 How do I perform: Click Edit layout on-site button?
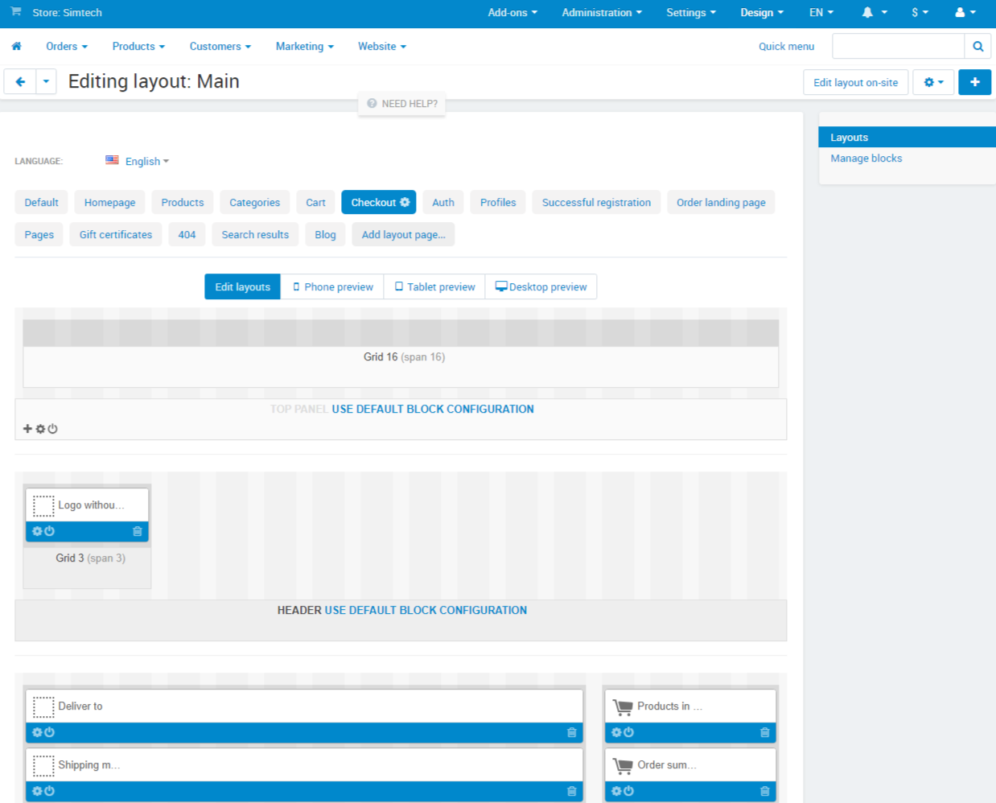[855, 82]
